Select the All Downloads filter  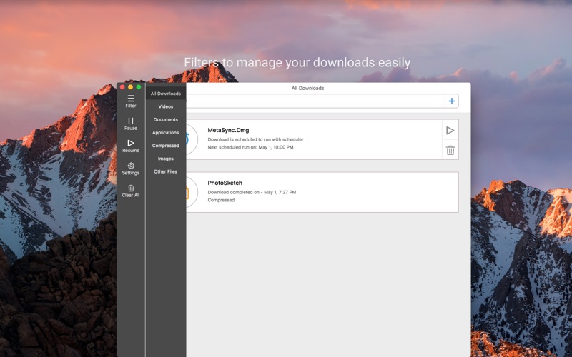coord(165,94)
